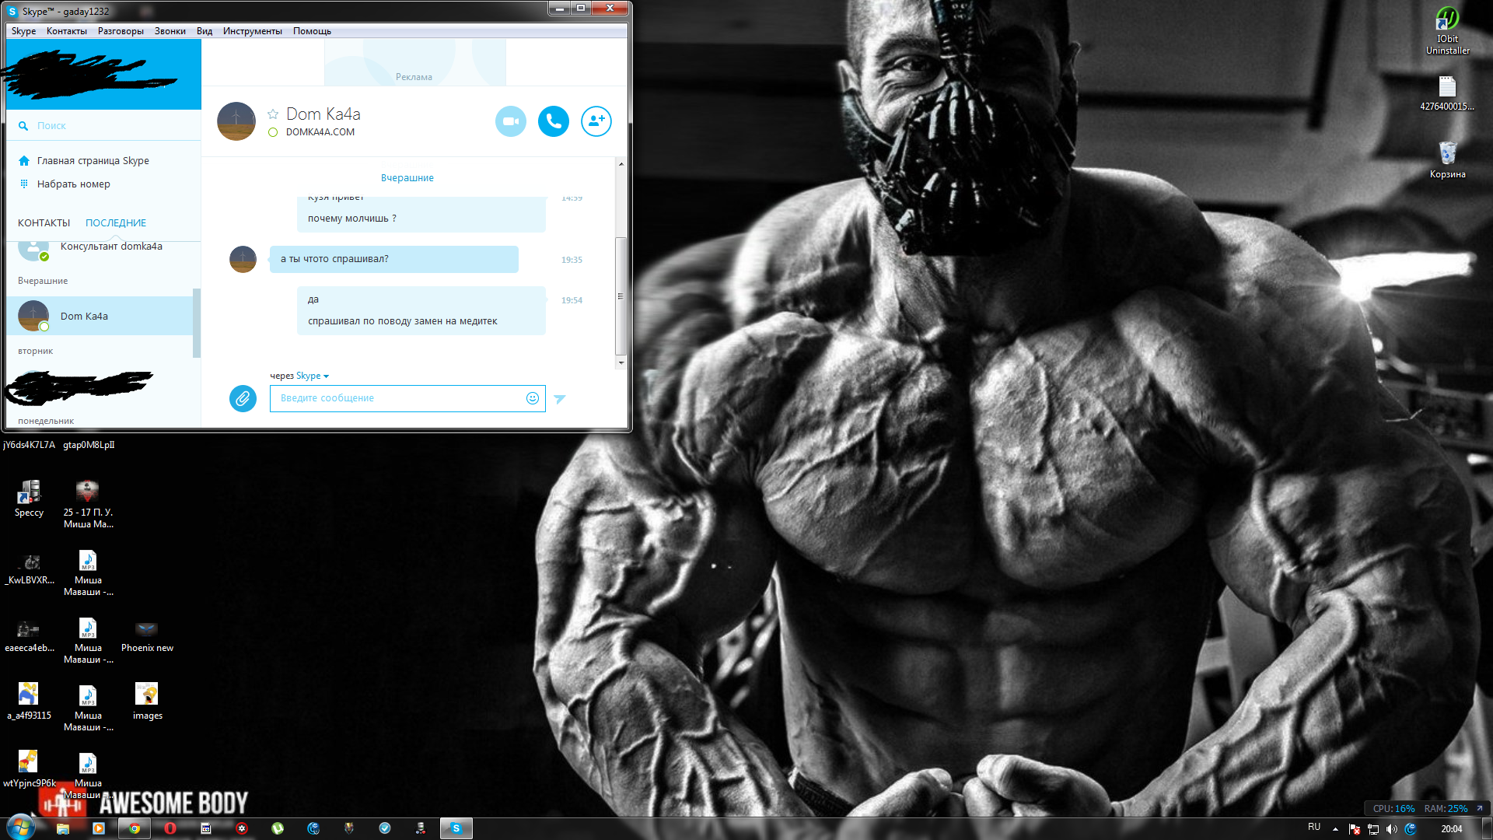Click Набрать номер to dial a number

73,184
